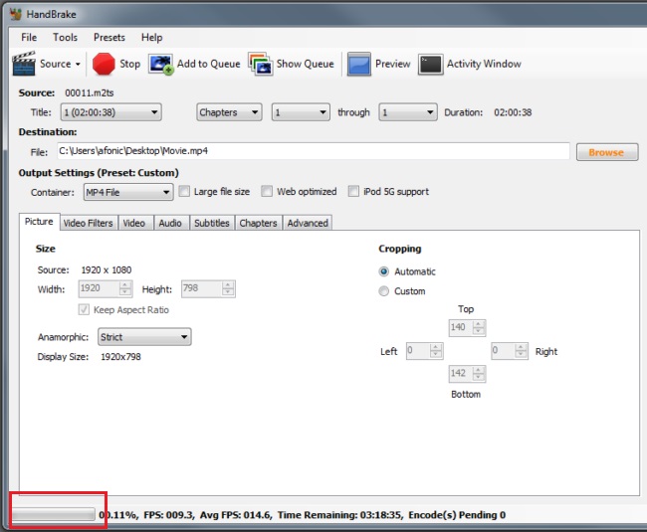
Task: Switch to the Audio tab
Action: pos(170,223)
